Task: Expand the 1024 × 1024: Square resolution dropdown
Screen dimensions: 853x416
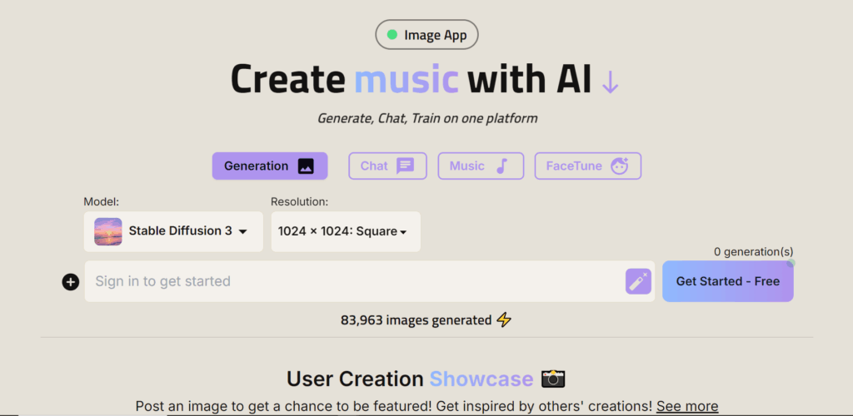Action: (x=346, y=231)
